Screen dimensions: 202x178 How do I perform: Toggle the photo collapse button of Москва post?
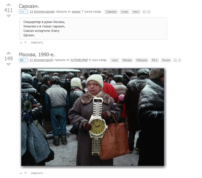tap(23, 60)
